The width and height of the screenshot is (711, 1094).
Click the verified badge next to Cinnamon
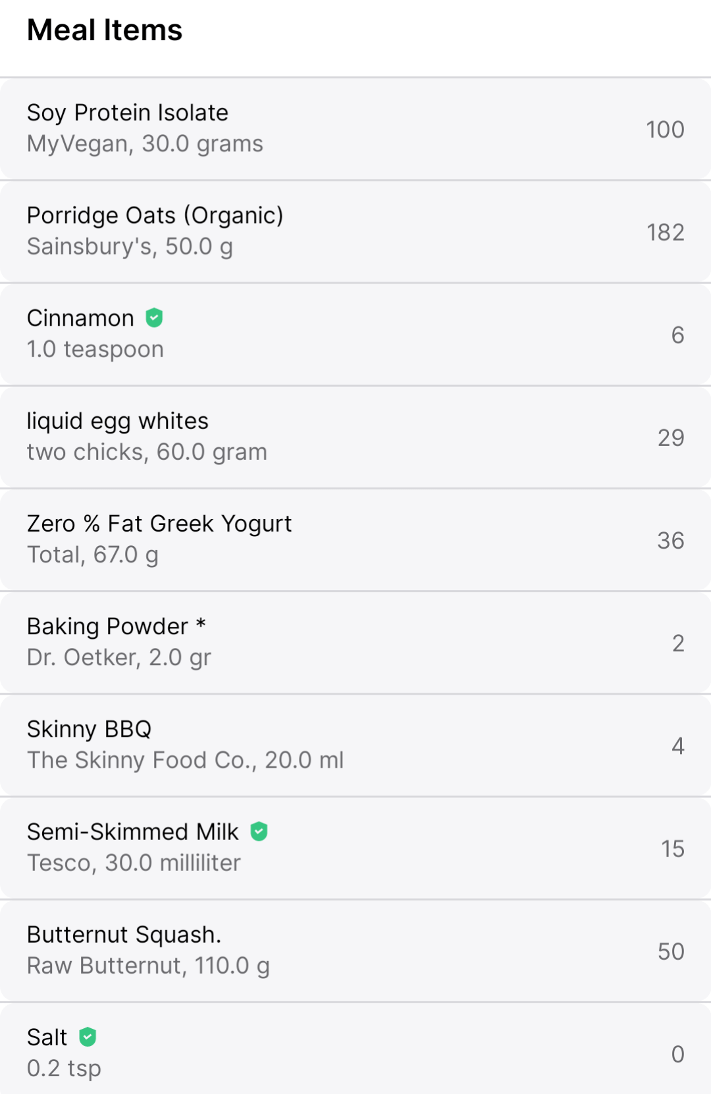tap(154, 318)
